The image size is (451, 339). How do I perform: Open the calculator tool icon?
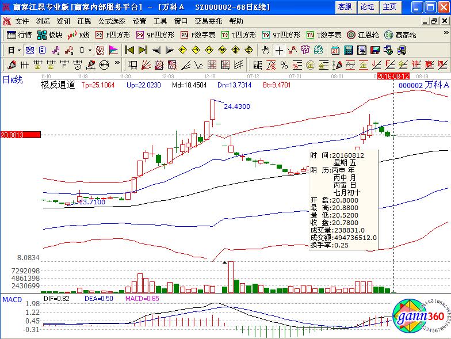tap(348, 49)
